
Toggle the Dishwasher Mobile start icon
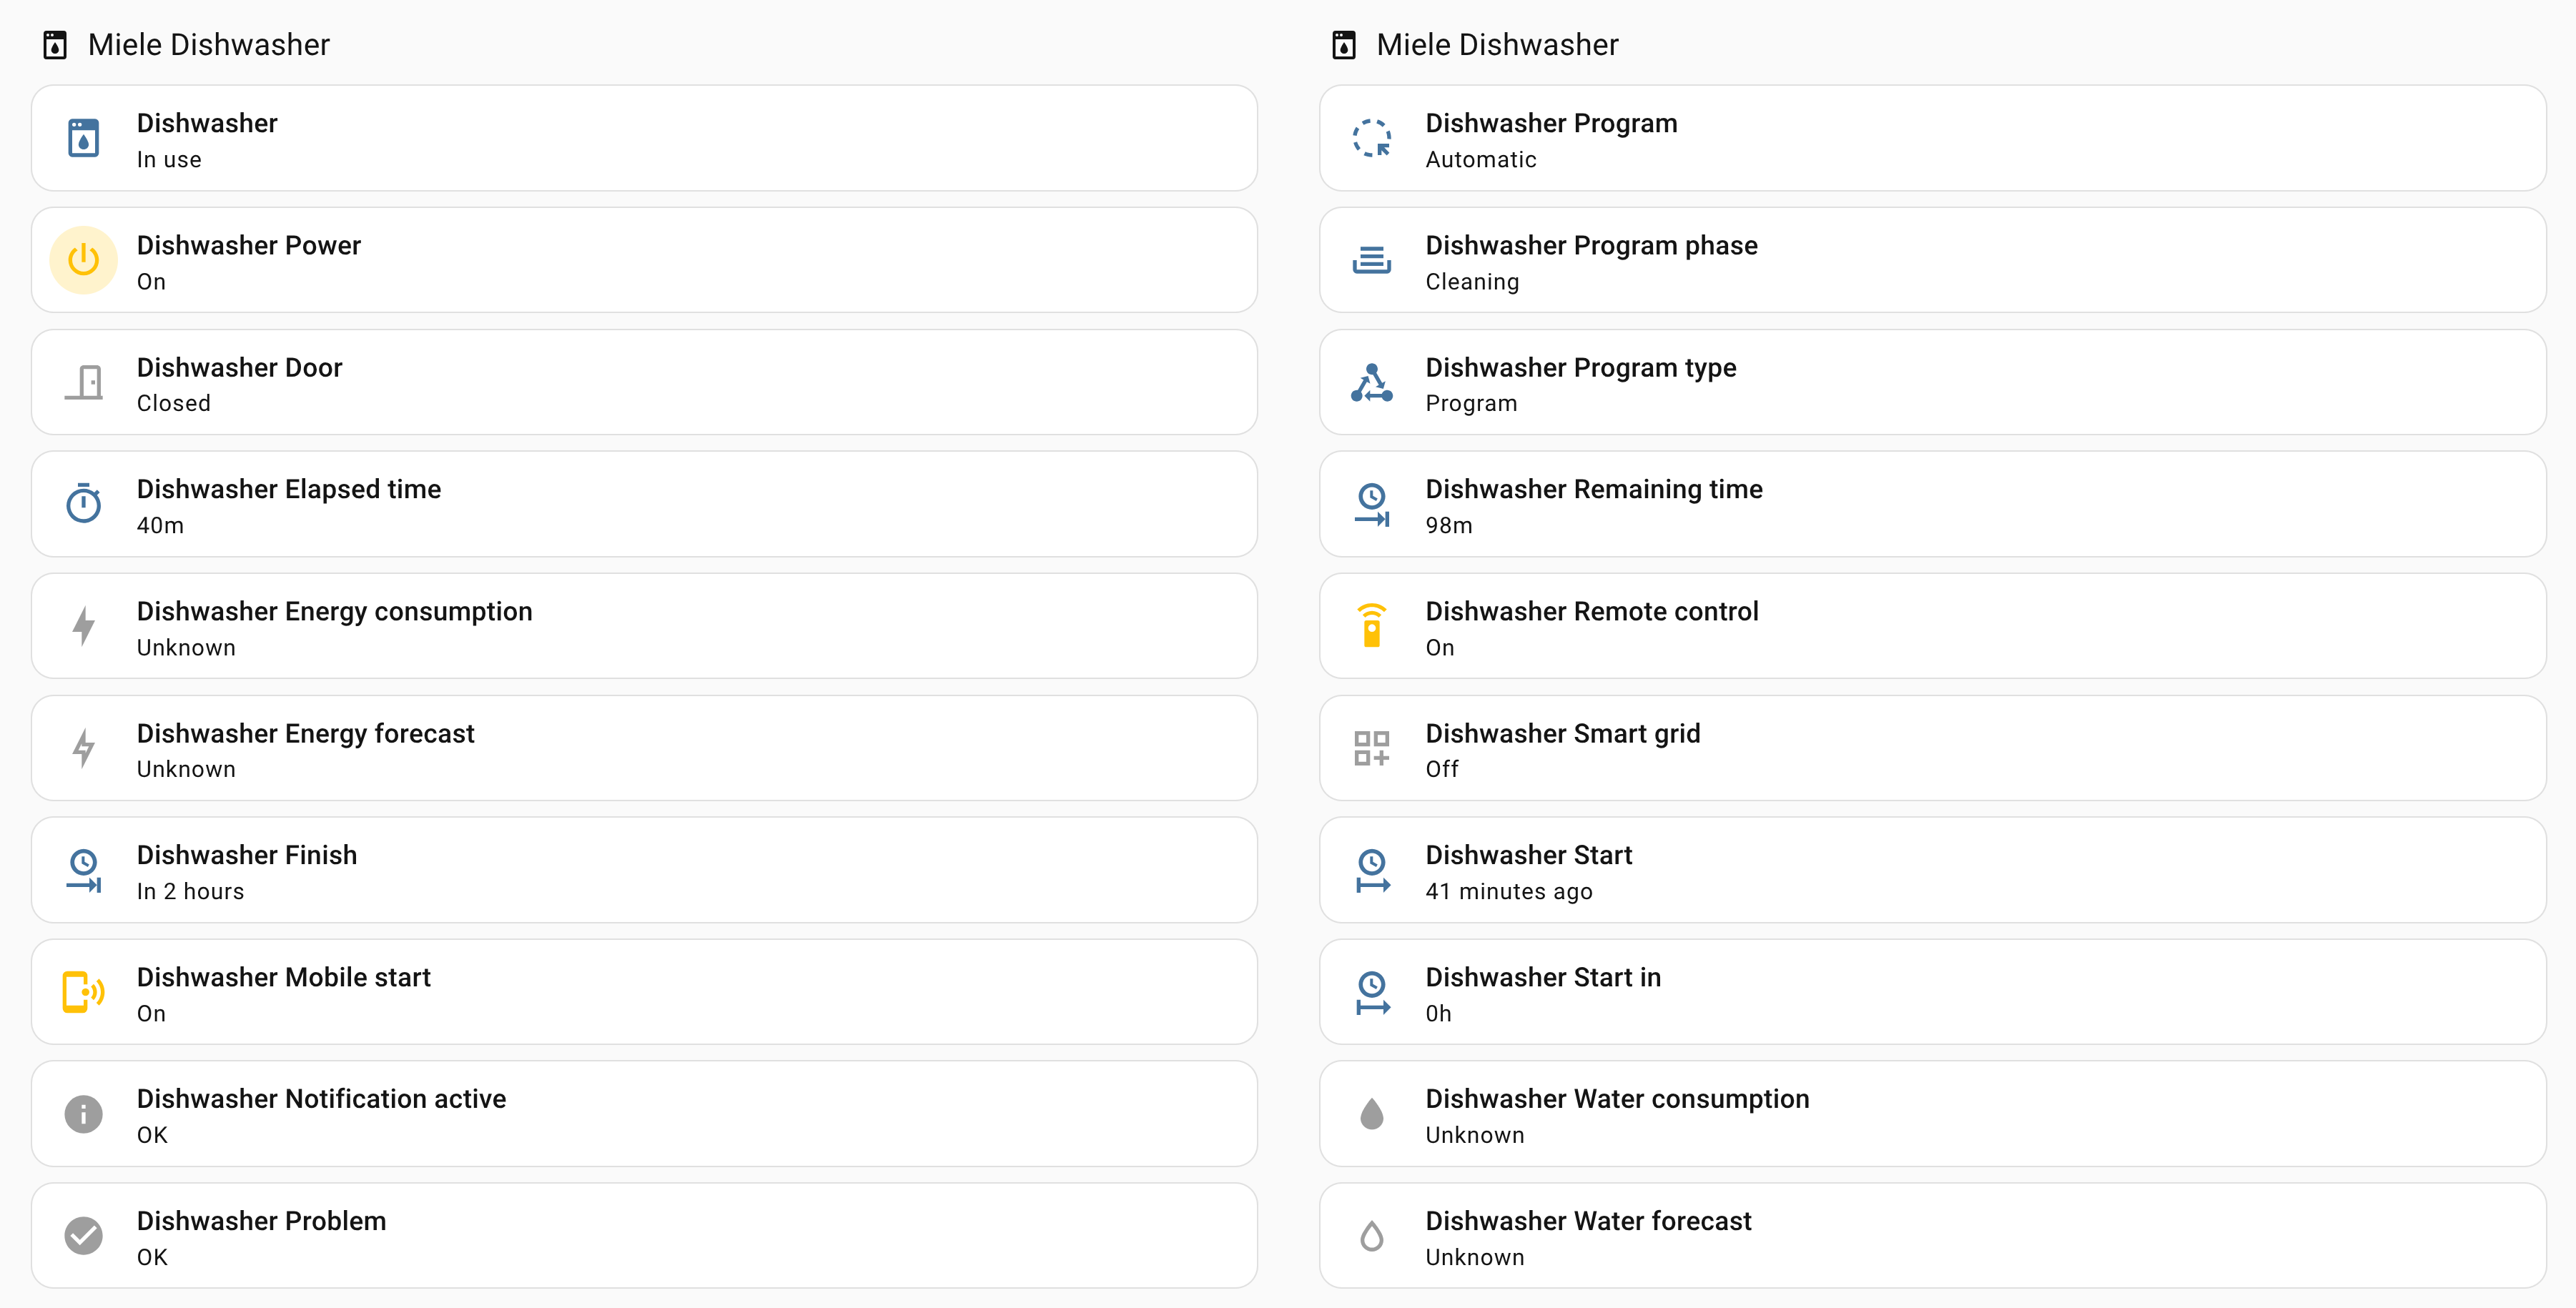(x=83, y=992)
